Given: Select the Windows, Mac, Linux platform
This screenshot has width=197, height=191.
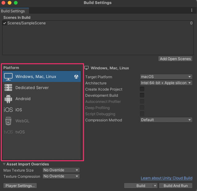Looking at the screenshot, I should pos(42,76).
